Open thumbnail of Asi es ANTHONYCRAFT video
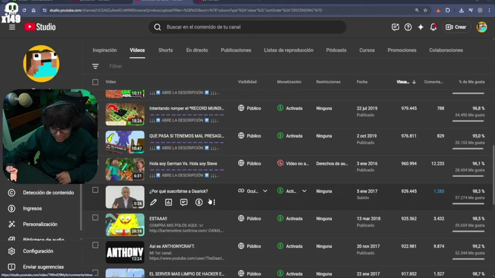 click(x=125, y=252)
